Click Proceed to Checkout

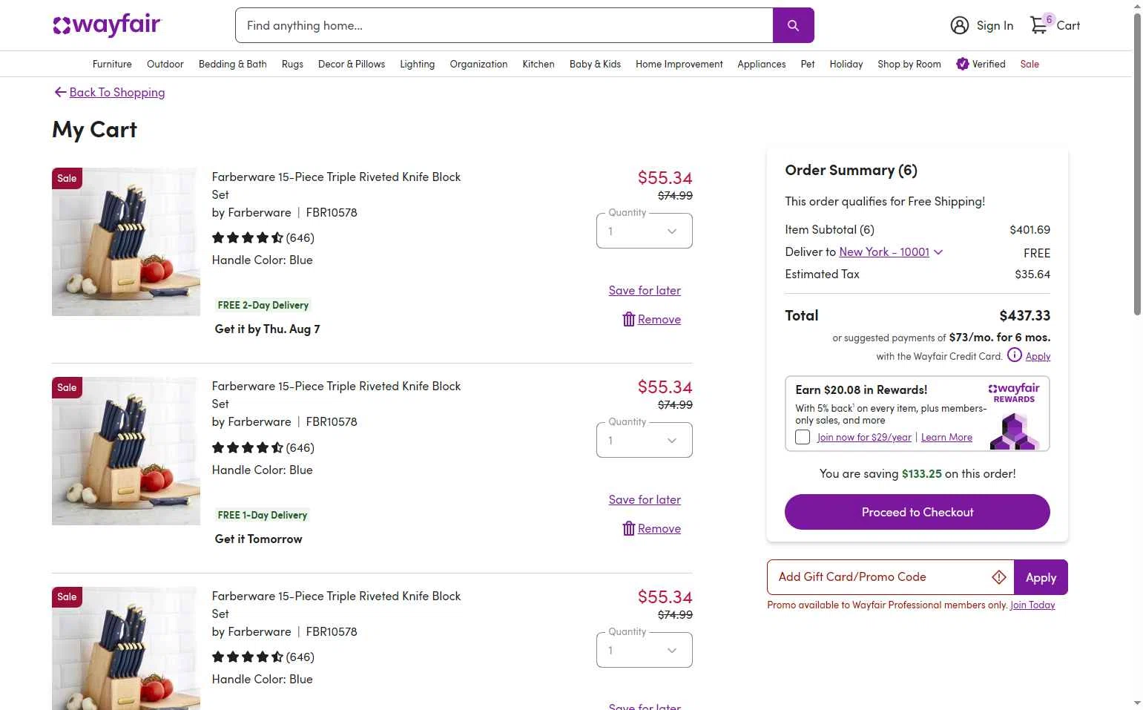coord(918,512)
